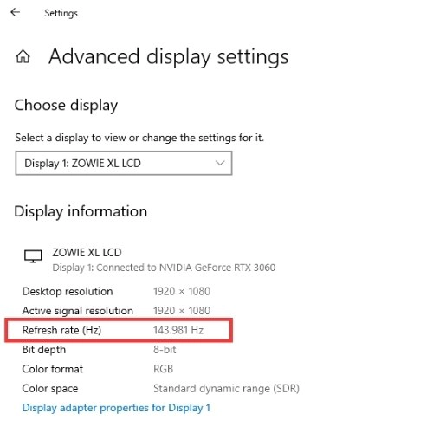Open Display adapter properties for Display 1
The image size is (433, 433).
pos(116,408)
